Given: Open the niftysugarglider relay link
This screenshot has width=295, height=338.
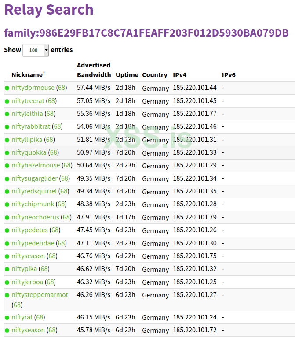Looking at the screenshot, I should click(34, 178).
